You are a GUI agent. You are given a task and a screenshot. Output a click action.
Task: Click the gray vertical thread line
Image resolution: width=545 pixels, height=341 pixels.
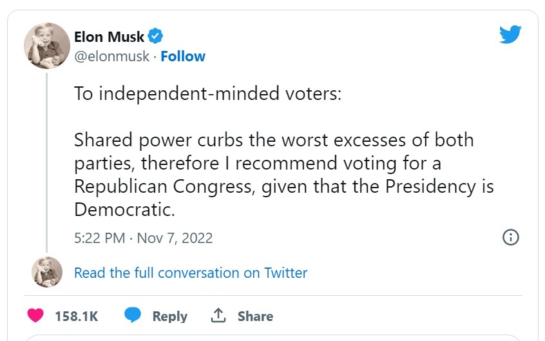click(46, 161)
